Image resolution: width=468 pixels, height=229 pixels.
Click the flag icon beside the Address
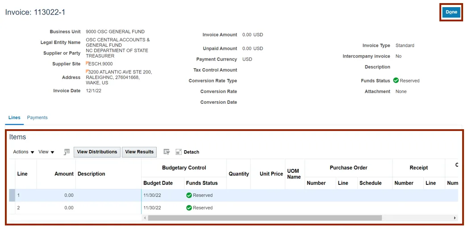coord(88,71)
